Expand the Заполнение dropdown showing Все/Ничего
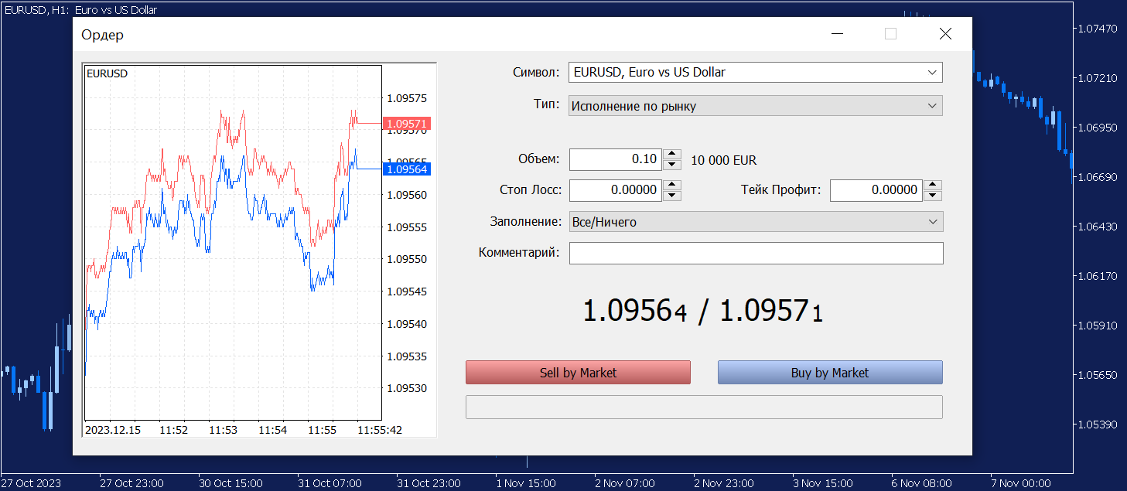This screenshot has height=491, width=1127. [x=756, y=222]
